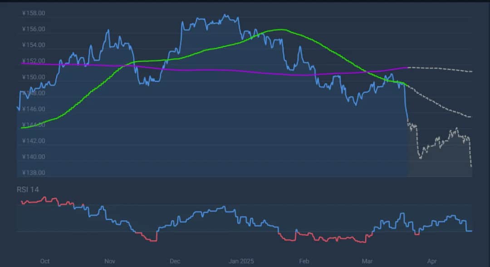Click the ¥138.00 price axis label
The width and height of the screenshot is (490, 267).
[33, 173]
